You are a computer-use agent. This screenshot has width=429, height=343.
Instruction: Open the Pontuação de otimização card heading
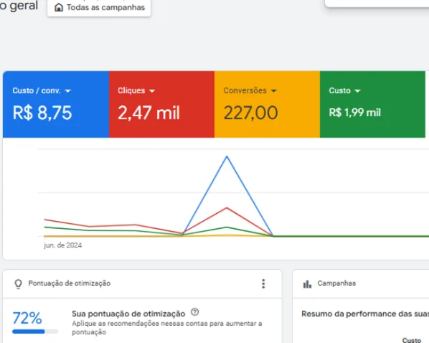[x=70, y=283]
